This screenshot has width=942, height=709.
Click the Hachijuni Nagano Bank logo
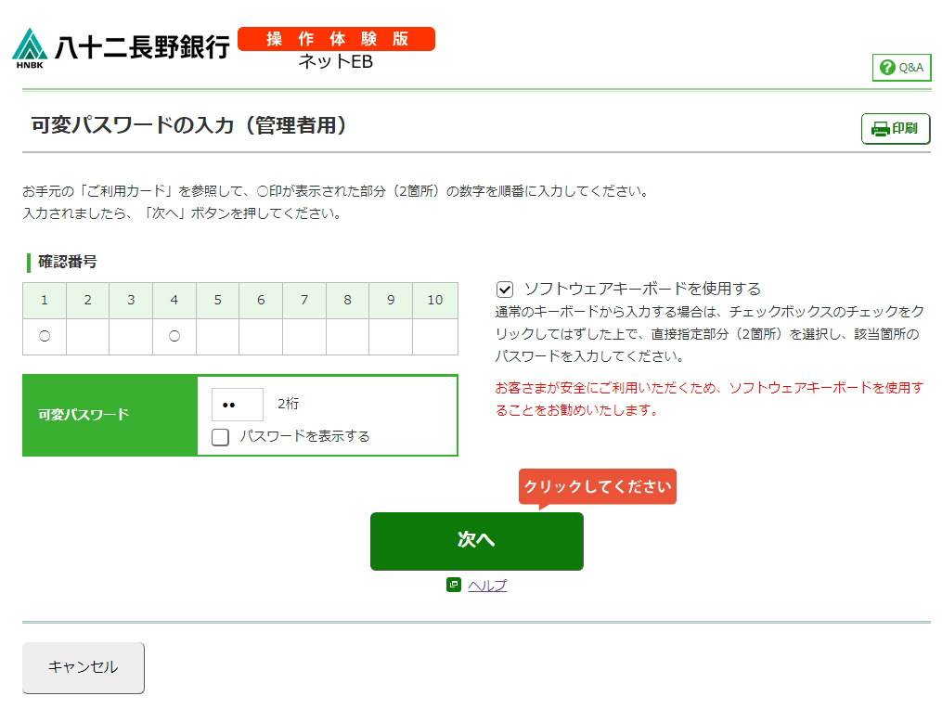[x=121, y=48]
